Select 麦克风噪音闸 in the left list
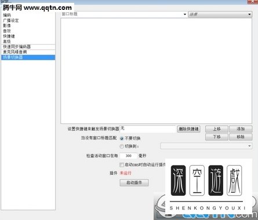The width and height of the screenshot is (258, 220). coord(28,52)
